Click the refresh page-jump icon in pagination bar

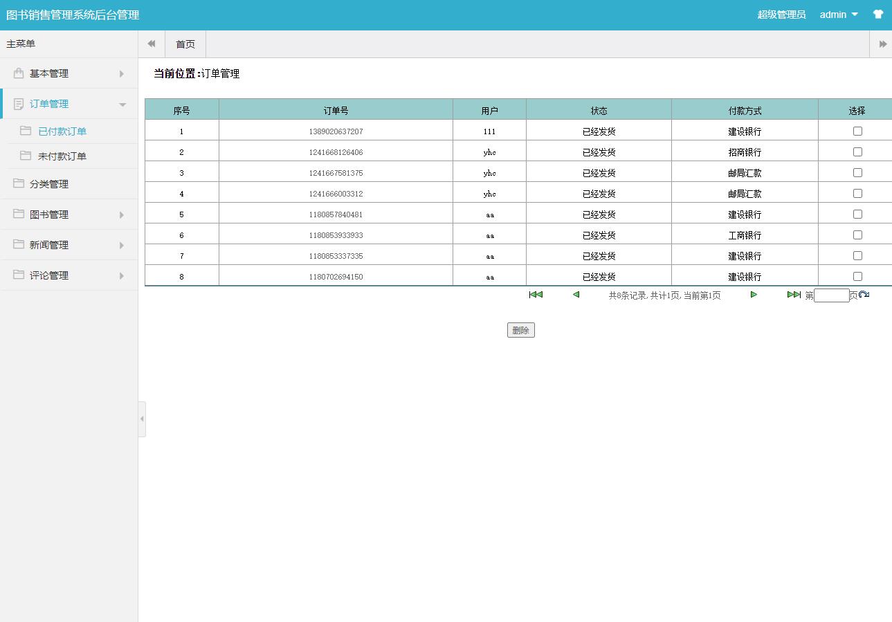863,295
